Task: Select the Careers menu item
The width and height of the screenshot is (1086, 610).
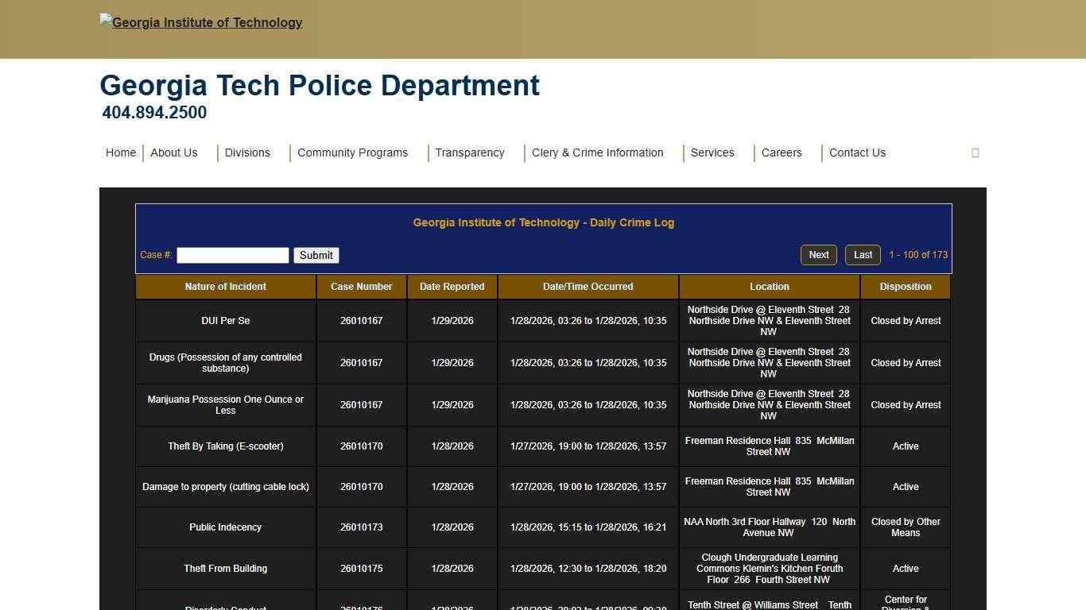Action: [x=782, y=152]
